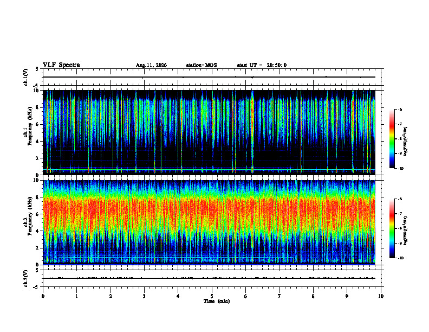
Task: Click the ch.1 spectrogram colorbar
Action: click(392, 139)
